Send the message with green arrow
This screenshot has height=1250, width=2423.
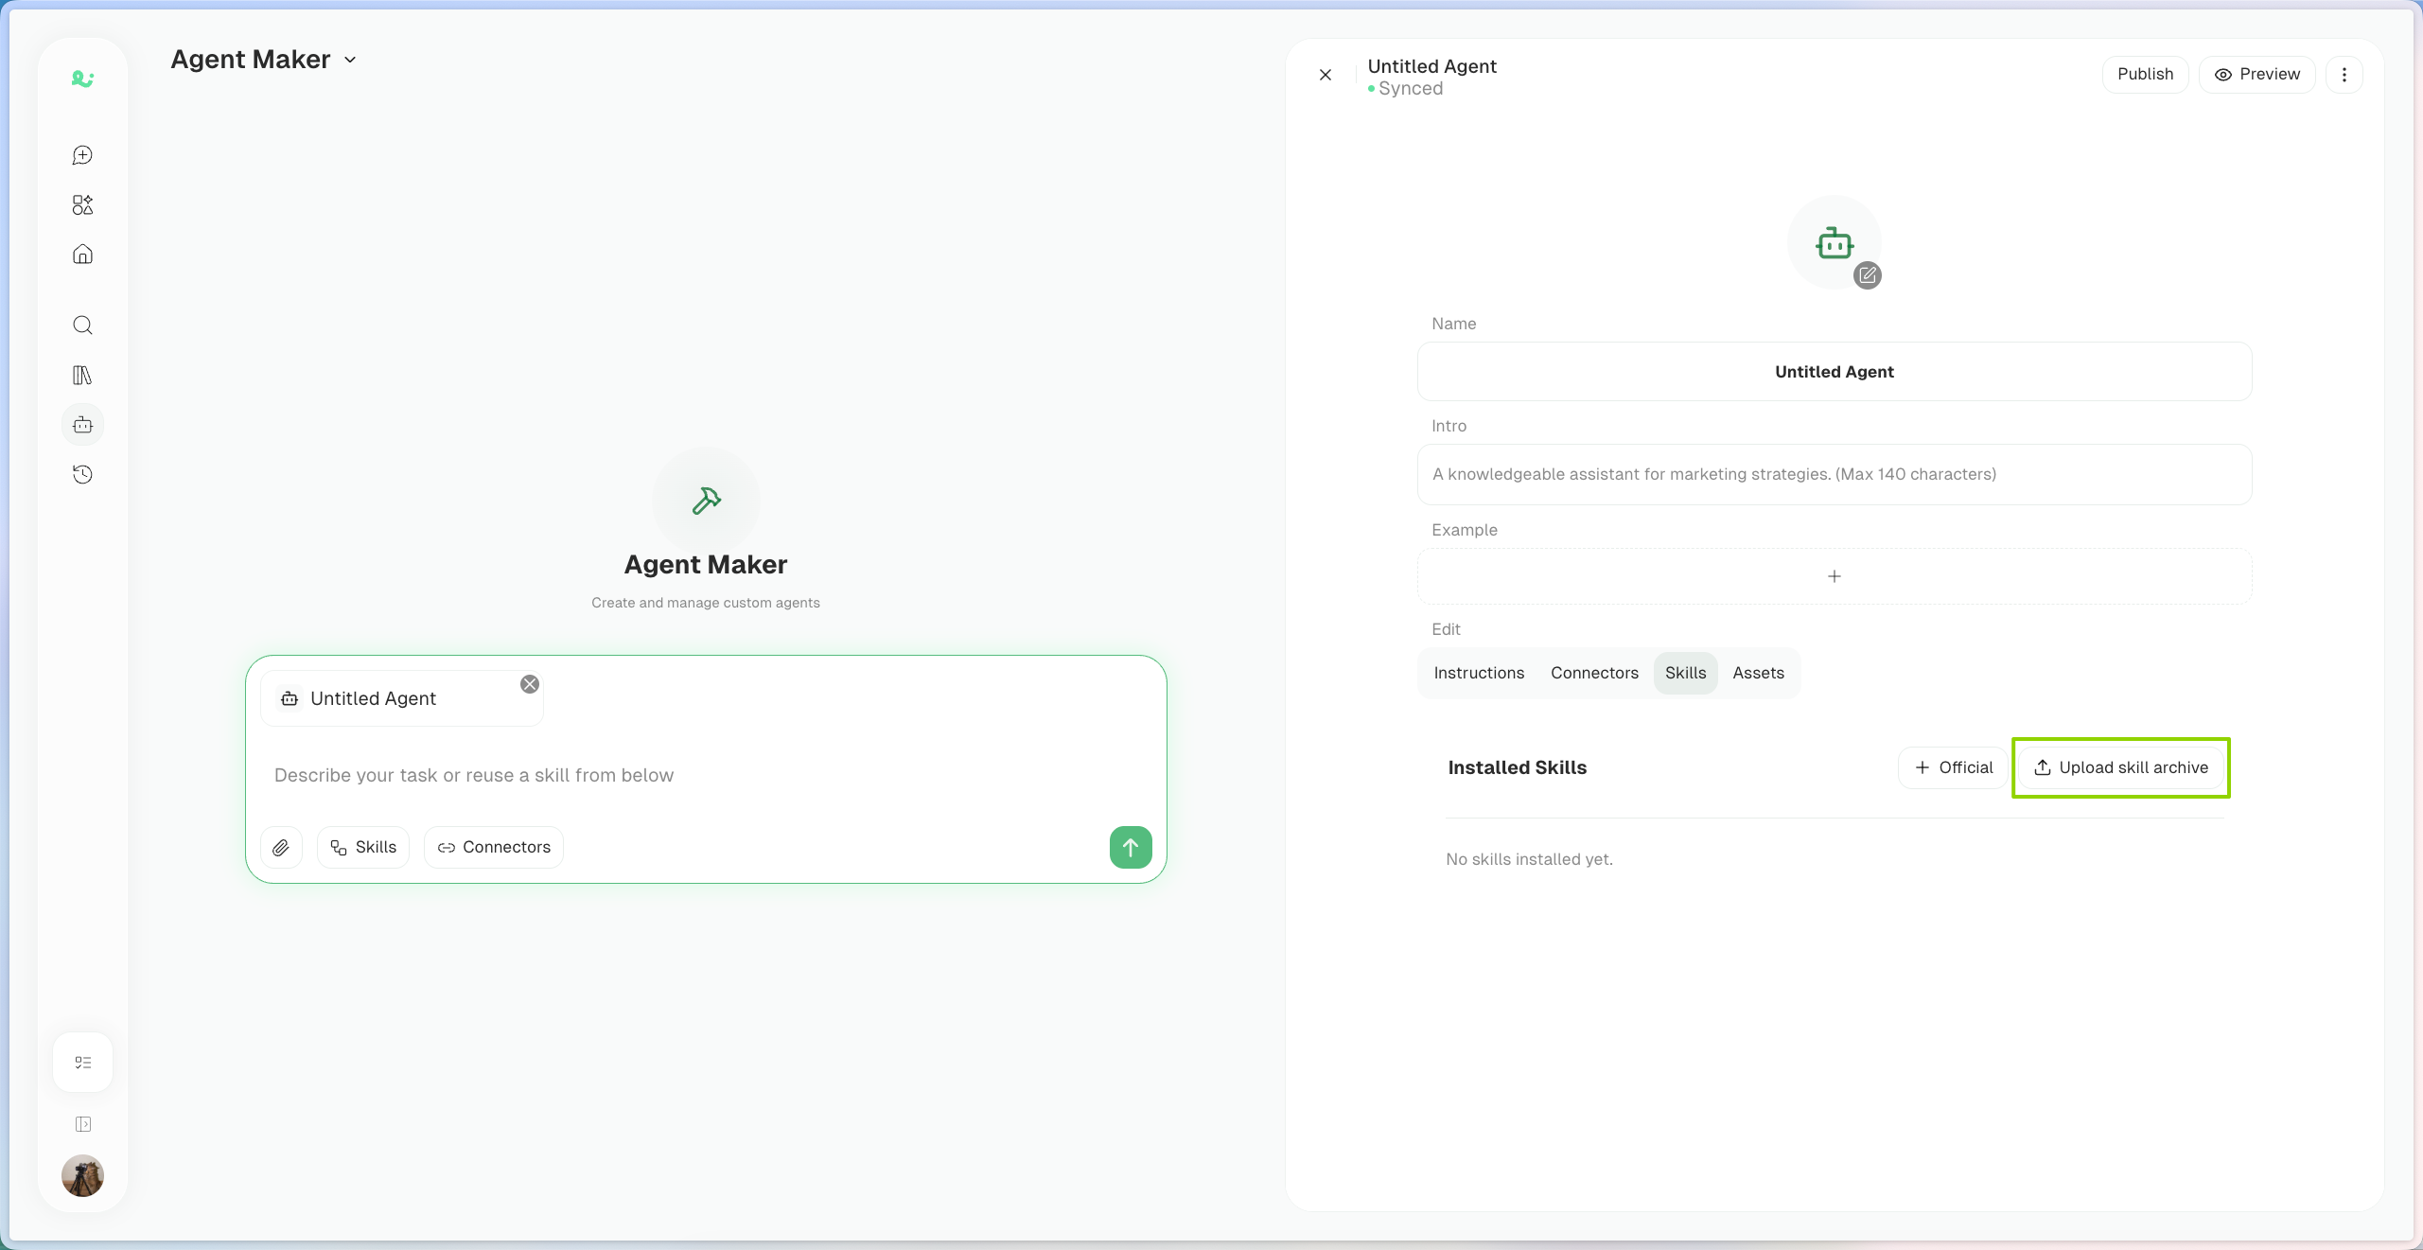(1131, 847)
